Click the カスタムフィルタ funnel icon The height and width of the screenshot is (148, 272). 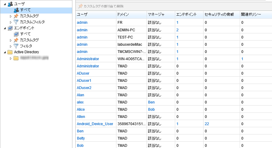click(16, 22)
